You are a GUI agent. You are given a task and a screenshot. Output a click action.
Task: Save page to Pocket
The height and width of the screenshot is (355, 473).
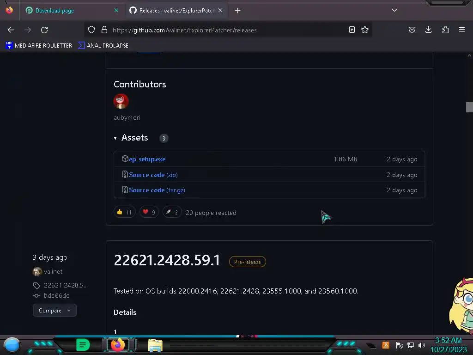click(412, 30)
